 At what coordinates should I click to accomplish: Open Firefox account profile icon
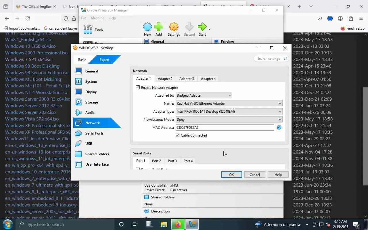pos(340,18)
